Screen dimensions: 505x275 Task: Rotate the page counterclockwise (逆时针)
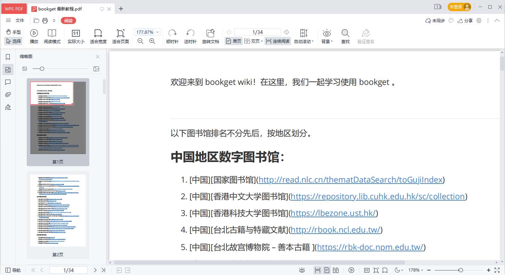tap(190, 36)
